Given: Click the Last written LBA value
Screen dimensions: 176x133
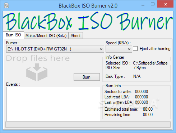Looking at the screenshot, I should pos(142,102).
